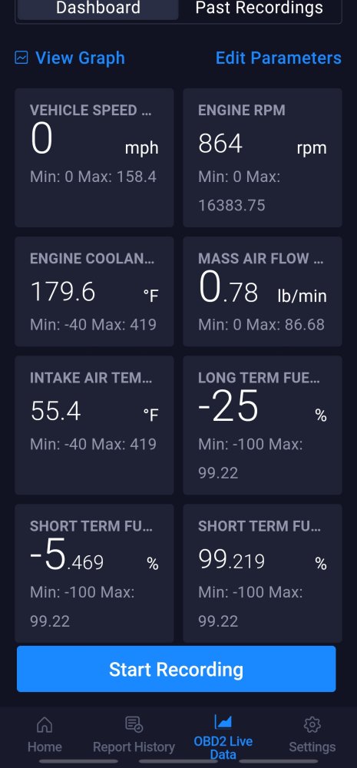This screenshot has height=768, width=357.
Task: Select the OBD2 Live Data chart icon
Action: [223, 721]
